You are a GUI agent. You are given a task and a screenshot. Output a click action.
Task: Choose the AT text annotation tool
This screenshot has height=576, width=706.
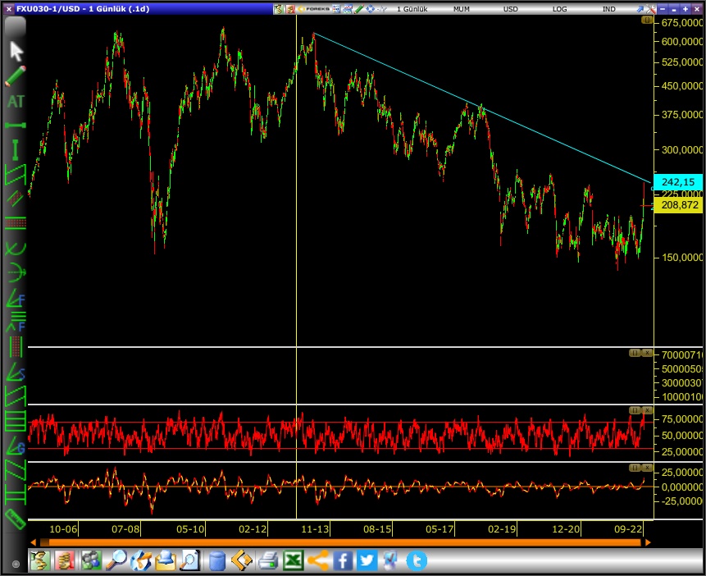[x=16, y=101]
